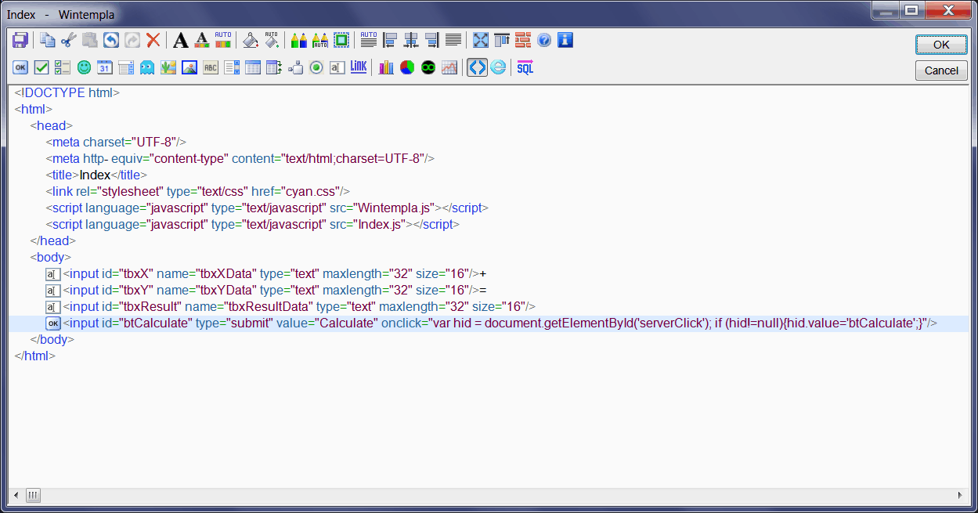
Task: Click the table with green arrows icon
Action: [274, 67]
